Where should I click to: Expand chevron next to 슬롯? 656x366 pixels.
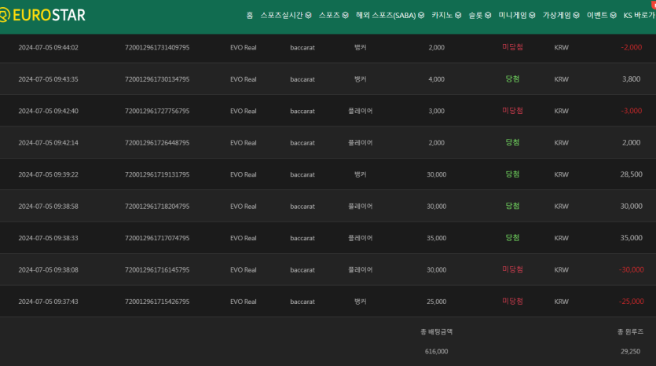(488, 16)
